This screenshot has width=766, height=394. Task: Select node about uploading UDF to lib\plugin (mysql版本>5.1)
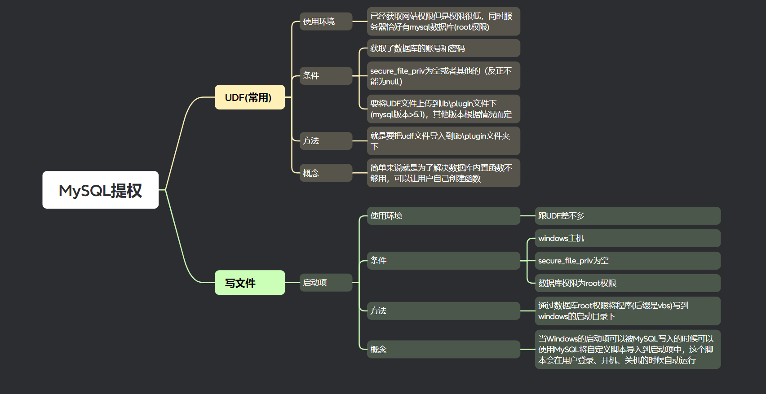coord(443,109)
